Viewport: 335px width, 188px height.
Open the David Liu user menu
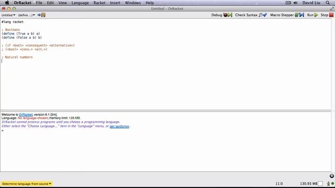point(311,3)
